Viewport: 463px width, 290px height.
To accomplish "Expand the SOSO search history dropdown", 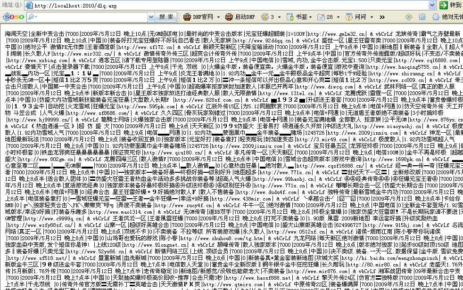I will [x=151, y=17].
